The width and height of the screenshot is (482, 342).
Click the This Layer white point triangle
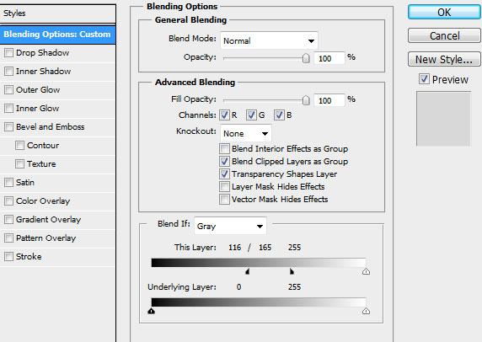(366, 271)
